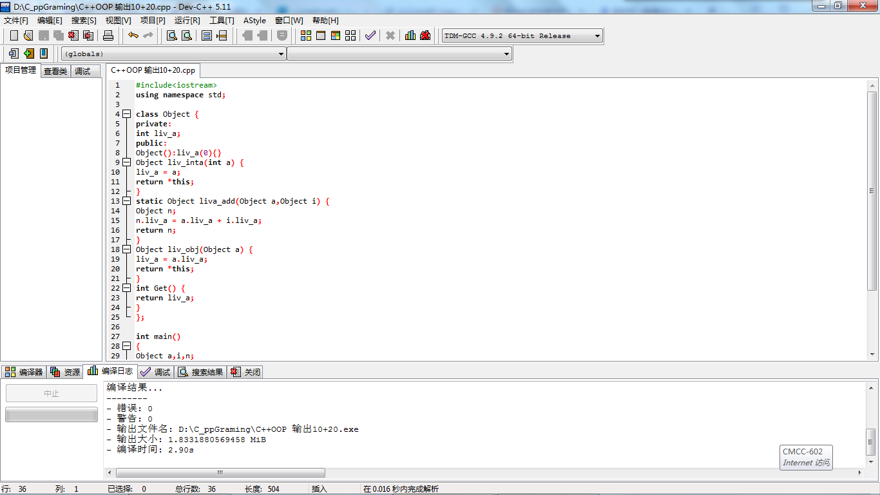Screen dimensions: 880x495
Task: Switch to the 搜索结果 bottom tab
Action: click(201, 372)
